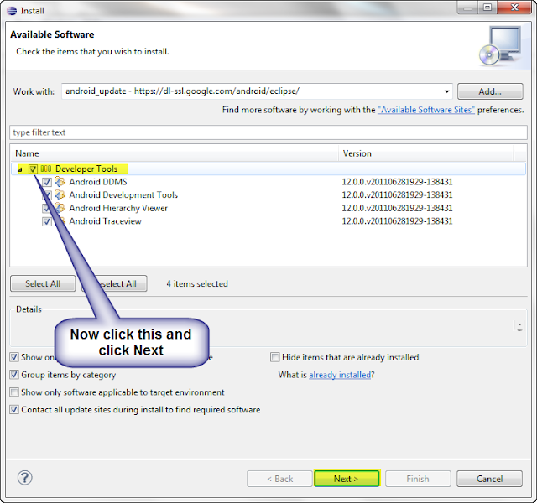Toggle the Developer Tools checkbox

(x=33, y=169)
